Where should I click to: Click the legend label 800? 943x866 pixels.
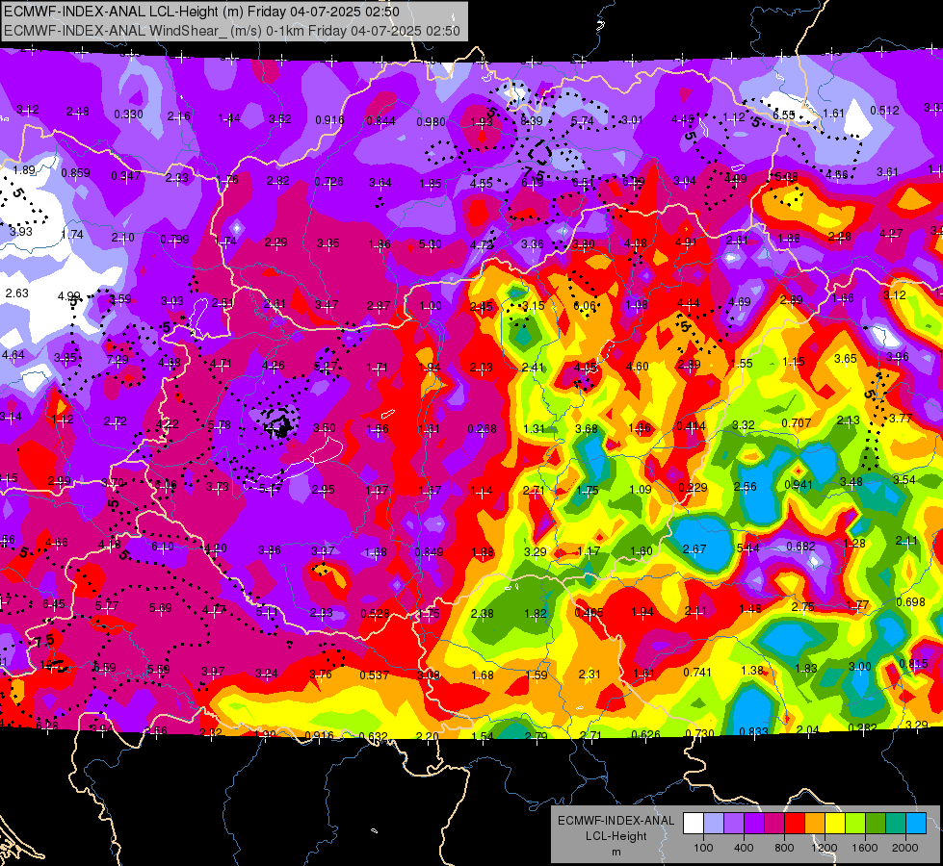click(x=784, y=848)
